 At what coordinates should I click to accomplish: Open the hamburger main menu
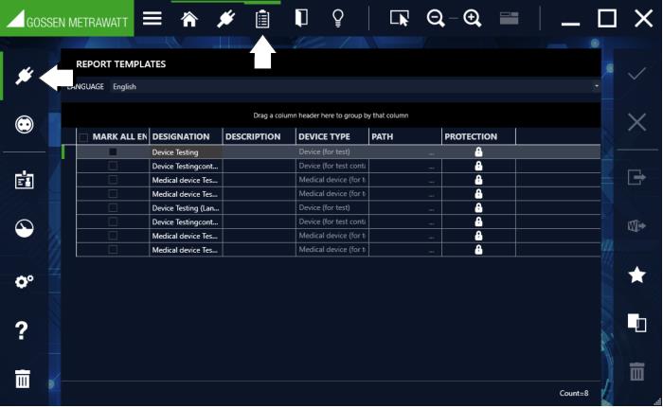pos(152,19)
